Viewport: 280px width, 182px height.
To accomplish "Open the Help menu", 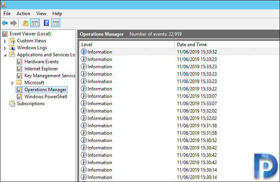I will (57, 14).
